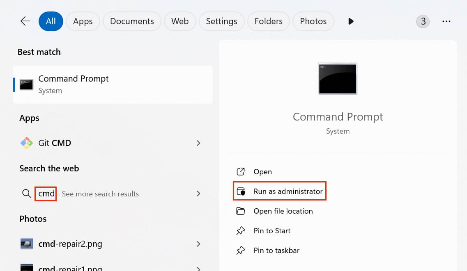The height and width of the screenshot is (271, 467).
Task: Click the Command Prompt preview icon
Action: pos(337,79)
